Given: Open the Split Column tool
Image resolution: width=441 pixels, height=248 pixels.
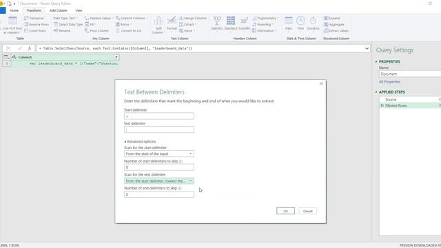Looking at the screenshot, I should (x=158, y=25).
